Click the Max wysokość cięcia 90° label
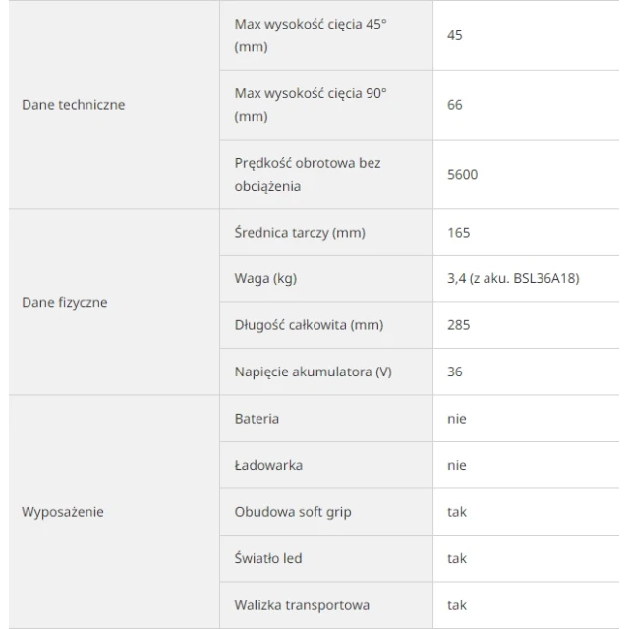The width and height of the screenshot is (629, 629). click(311, 105)
